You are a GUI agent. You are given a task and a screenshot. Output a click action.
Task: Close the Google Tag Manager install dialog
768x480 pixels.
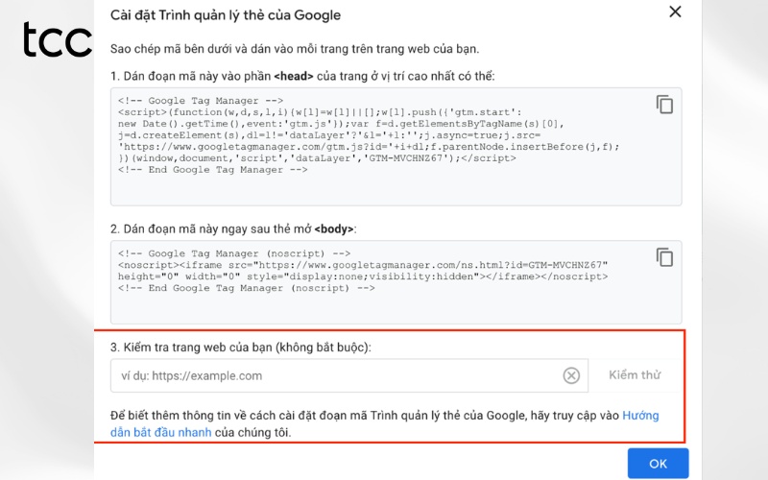675,12
